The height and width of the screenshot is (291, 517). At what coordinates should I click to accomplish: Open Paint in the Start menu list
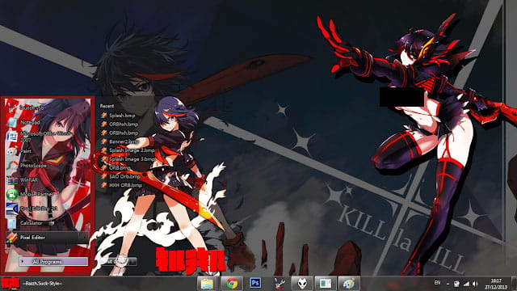[46, 151]
